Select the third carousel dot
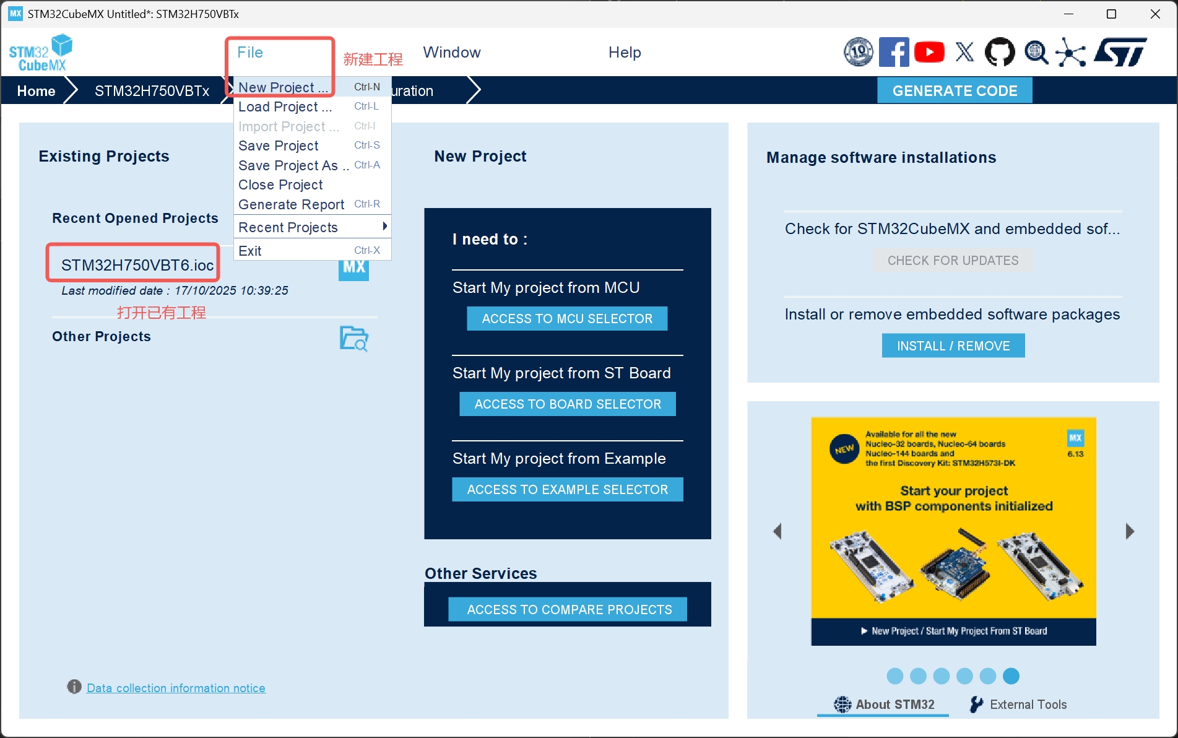 (942, 676)
